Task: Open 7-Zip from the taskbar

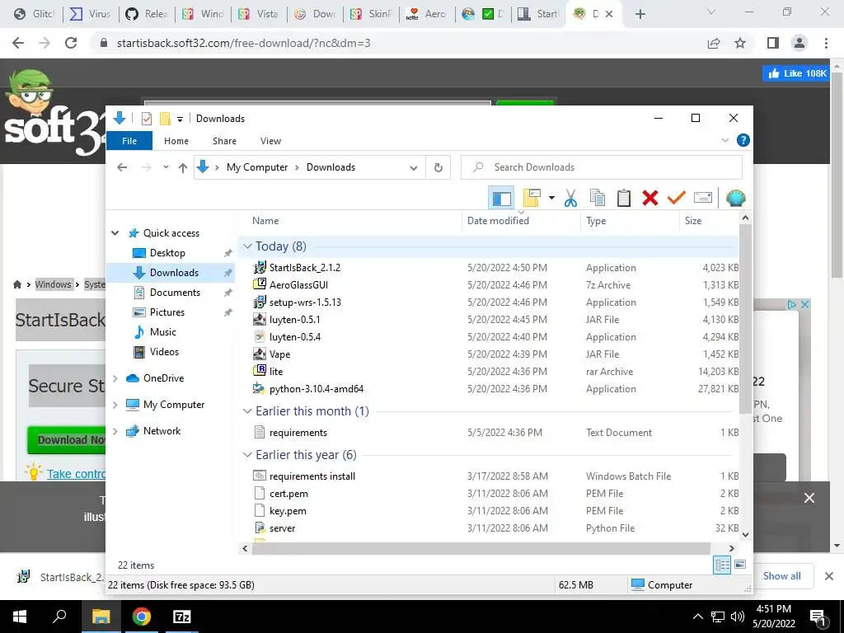Action: coord(181,617)
